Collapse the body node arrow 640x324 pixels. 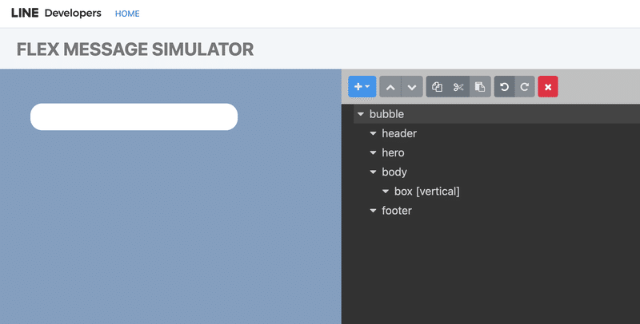pos(373,172)
